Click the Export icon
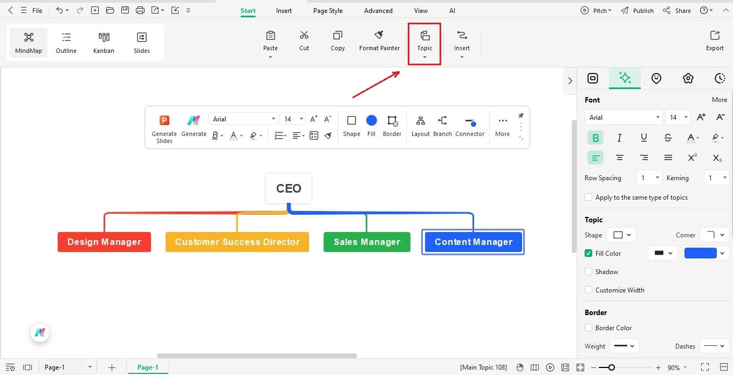 point(714,40)
